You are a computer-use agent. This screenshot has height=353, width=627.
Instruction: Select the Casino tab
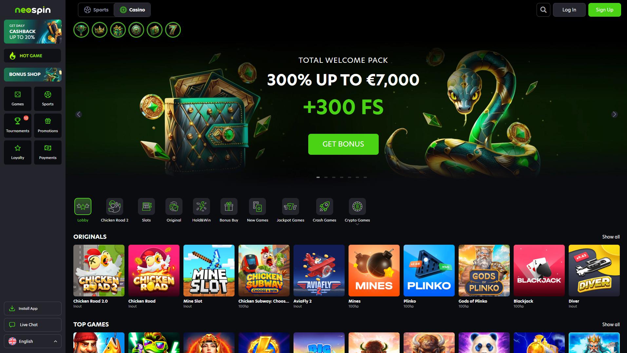pyautogui.click(x=132, y=10)
